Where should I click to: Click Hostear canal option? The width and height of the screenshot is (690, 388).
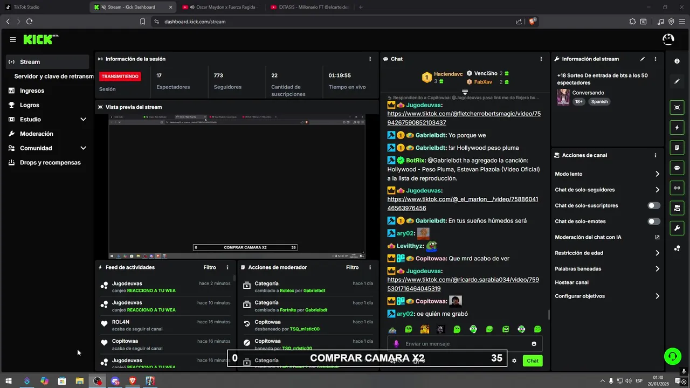pos(571,282)
